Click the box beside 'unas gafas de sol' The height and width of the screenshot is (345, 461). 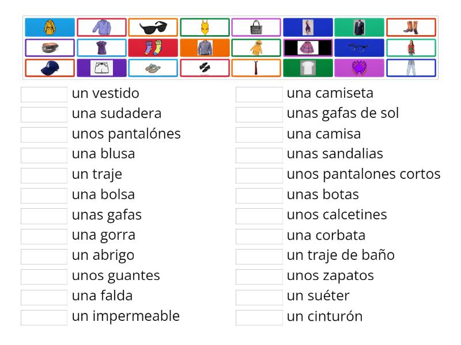[259, 113]
